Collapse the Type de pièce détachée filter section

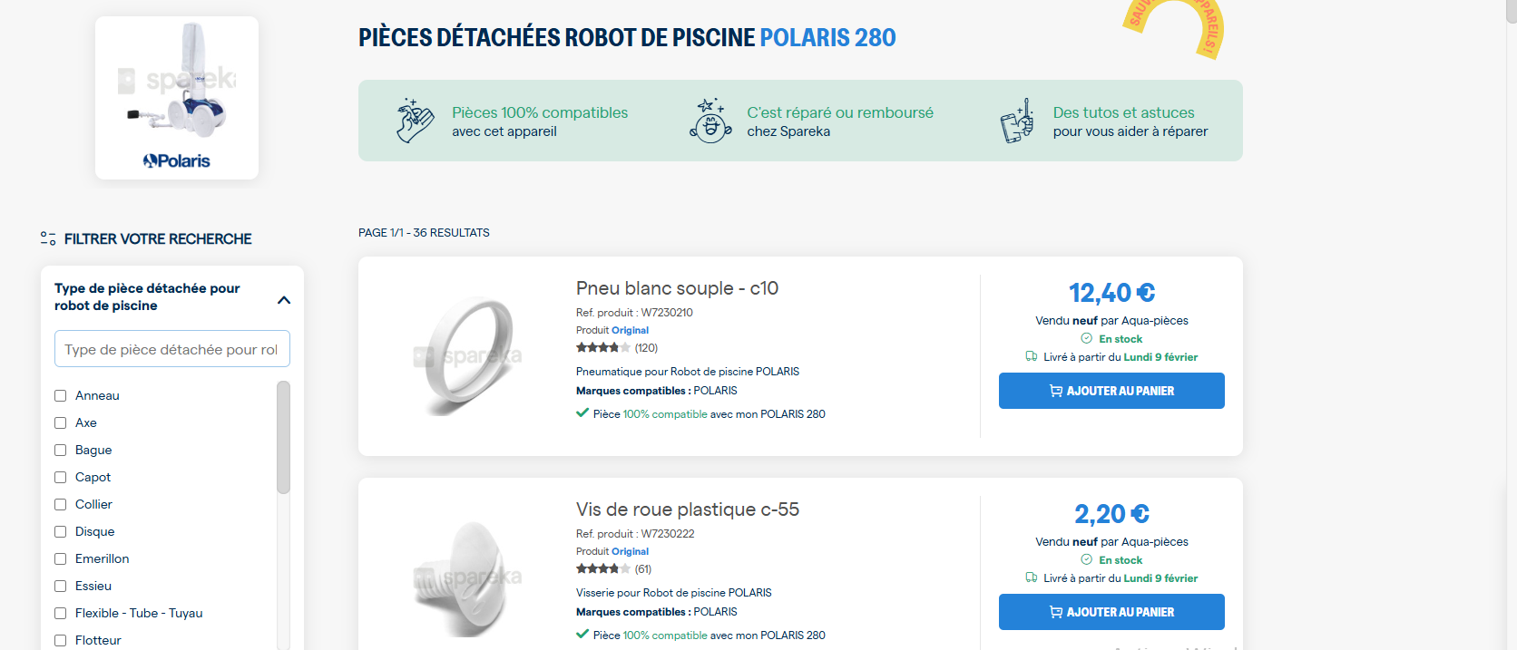pos(284,300)
